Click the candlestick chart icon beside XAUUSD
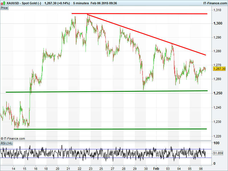 point(3,3)
